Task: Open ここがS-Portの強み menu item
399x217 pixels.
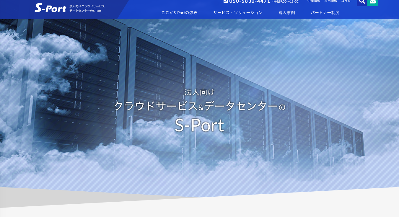Action: point(179,13)
